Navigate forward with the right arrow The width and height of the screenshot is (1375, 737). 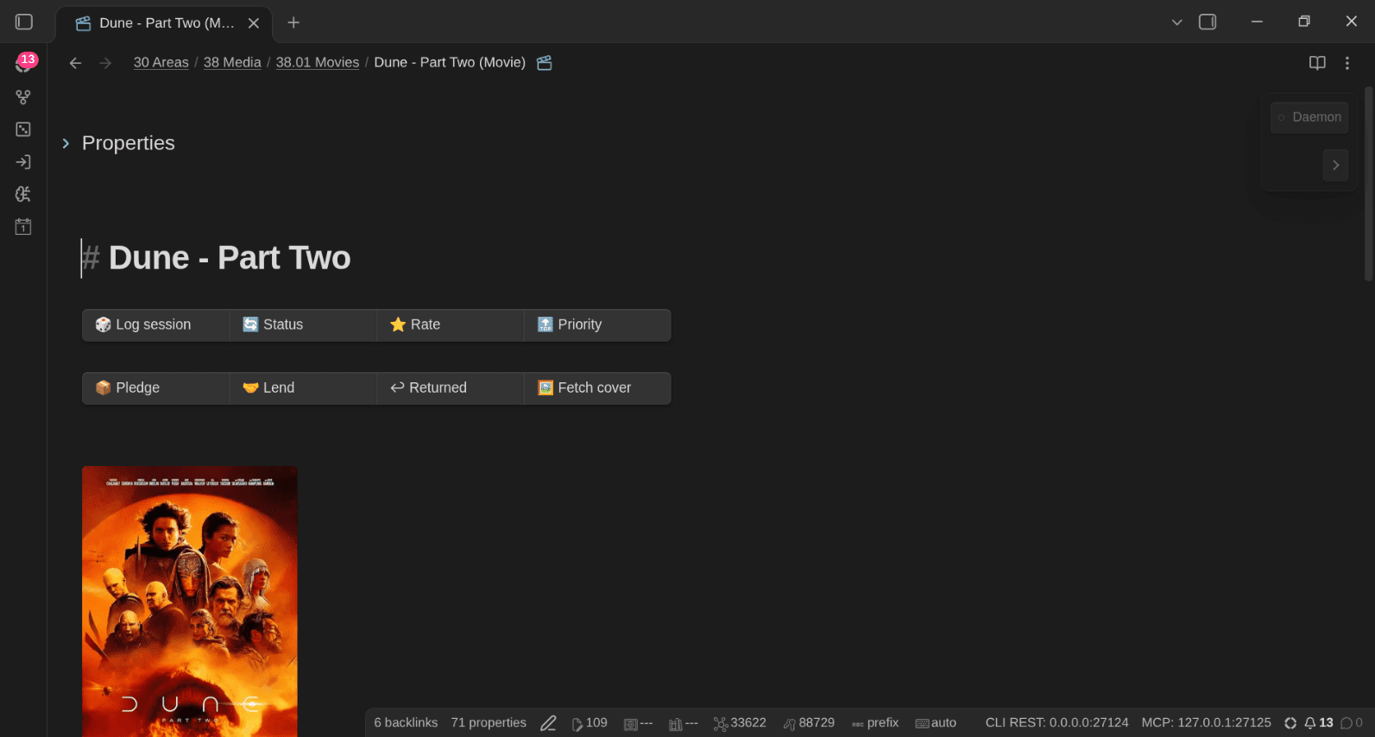[x=105, y=63]
